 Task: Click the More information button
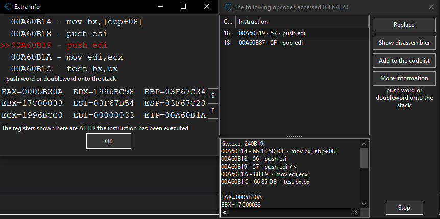pyautogui.click(x=404, y=78)
